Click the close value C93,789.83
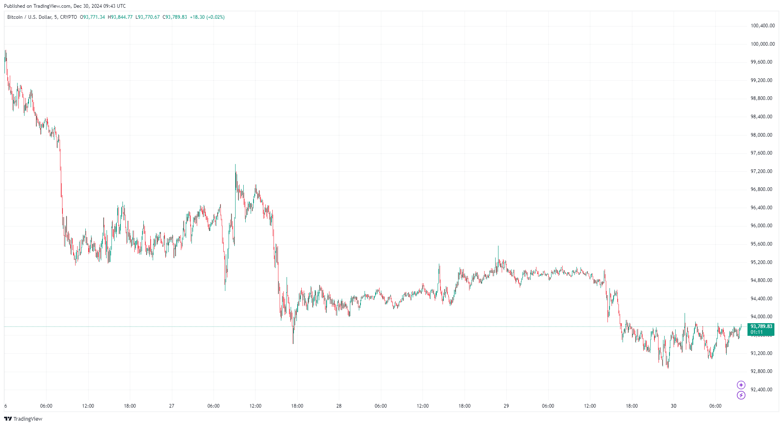The image size is (783, 426). (x=175, y=17)
